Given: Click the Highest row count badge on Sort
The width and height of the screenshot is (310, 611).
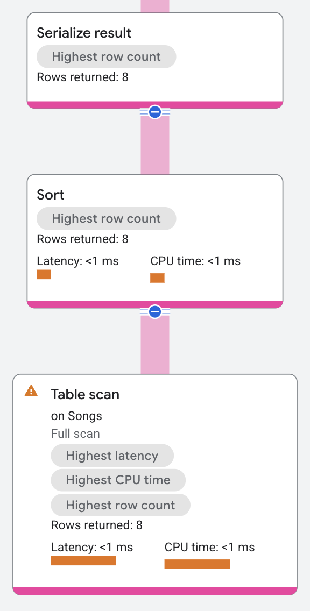Looking at the screenshot, I should tap(106, 218).
